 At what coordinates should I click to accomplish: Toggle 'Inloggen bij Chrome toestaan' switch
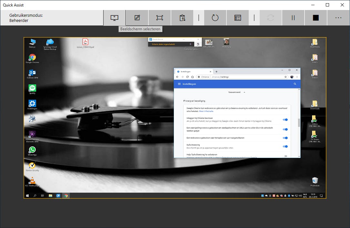tap(285, 120)
